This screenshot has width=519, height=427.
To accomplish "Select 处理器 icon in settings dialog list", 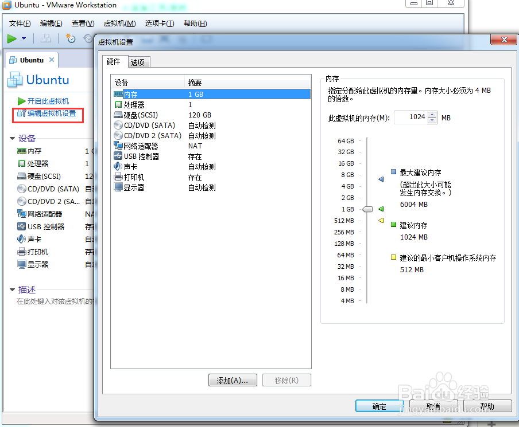I will click(x=118, y=105).
